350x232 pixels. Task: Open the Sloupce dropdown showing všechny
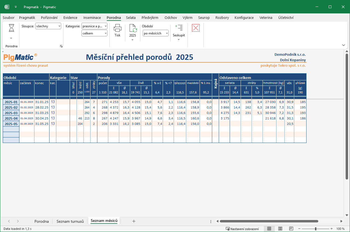[48, 26]
